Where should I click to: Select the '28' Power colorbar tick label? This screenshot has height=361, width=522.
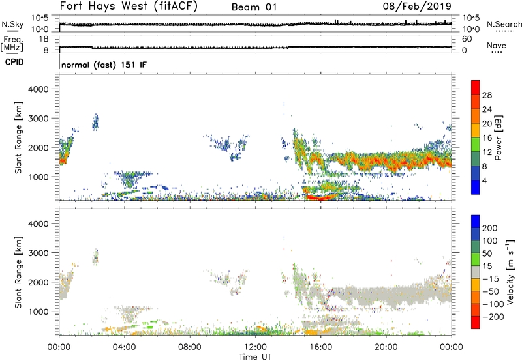(x=487, y=95)
